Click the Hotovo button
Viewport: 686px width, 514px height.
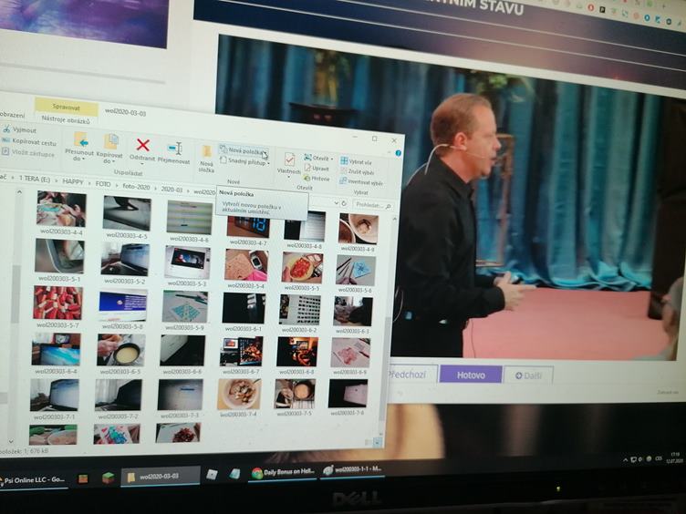pos(471,375)
